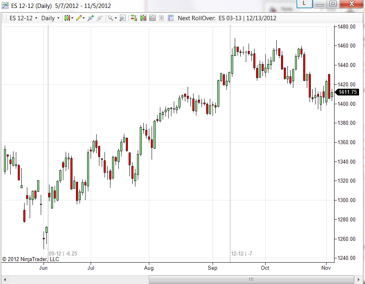Minimize the chart window
The height and width of the screenshot is (284, 365).
(320, 4)
